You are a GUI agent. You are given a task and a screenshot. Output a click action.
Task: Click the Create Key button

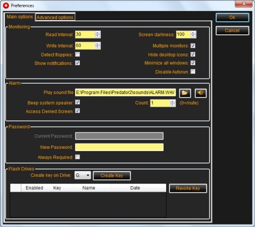pos(112,176)
